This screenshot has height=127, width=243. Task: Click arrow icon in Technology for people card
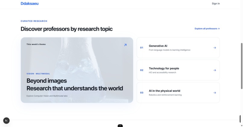click(215, 70)
